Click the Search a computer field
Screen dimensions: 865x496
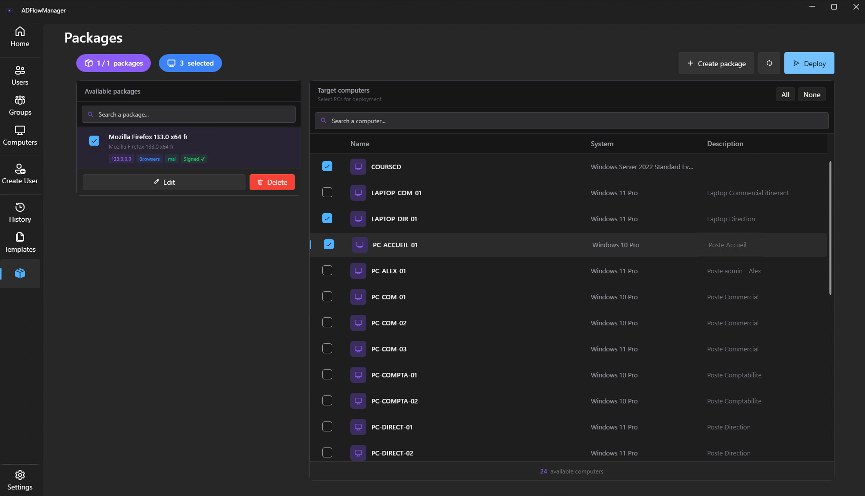point(571,121)
